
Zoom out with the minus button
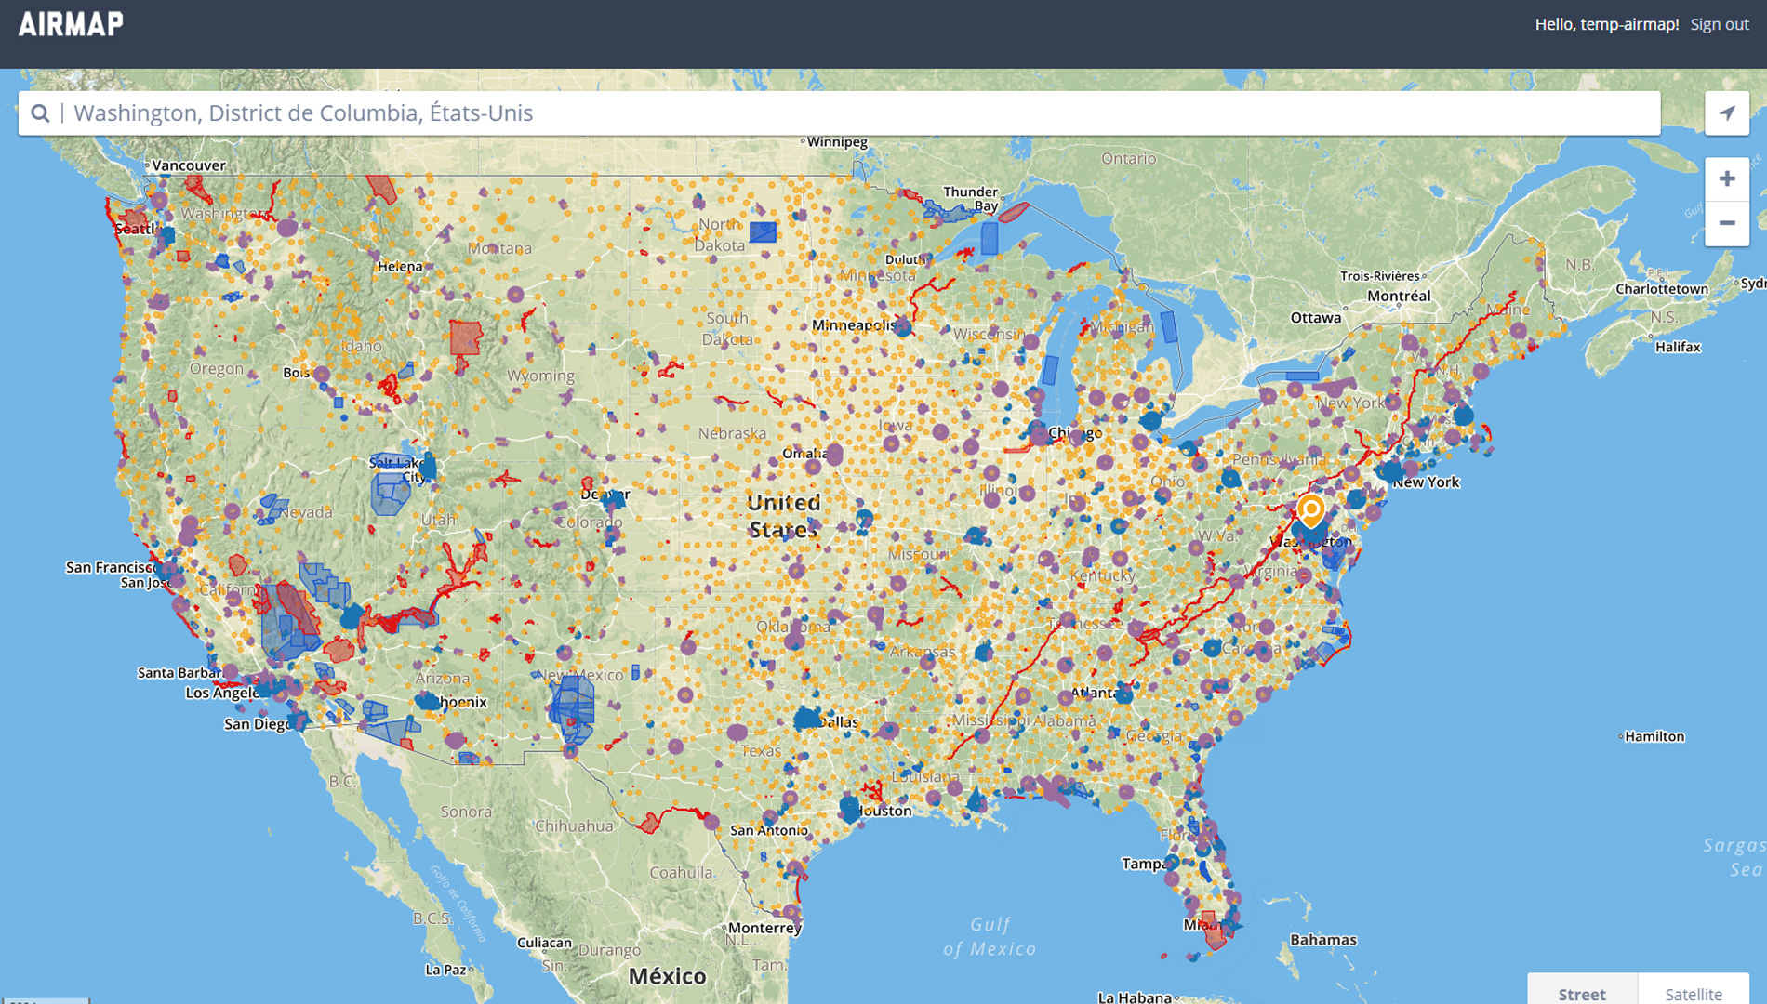click(1727, 223)
